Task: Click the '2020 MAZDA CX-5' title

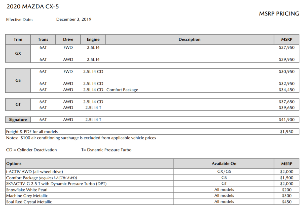Action: point(32,7)
